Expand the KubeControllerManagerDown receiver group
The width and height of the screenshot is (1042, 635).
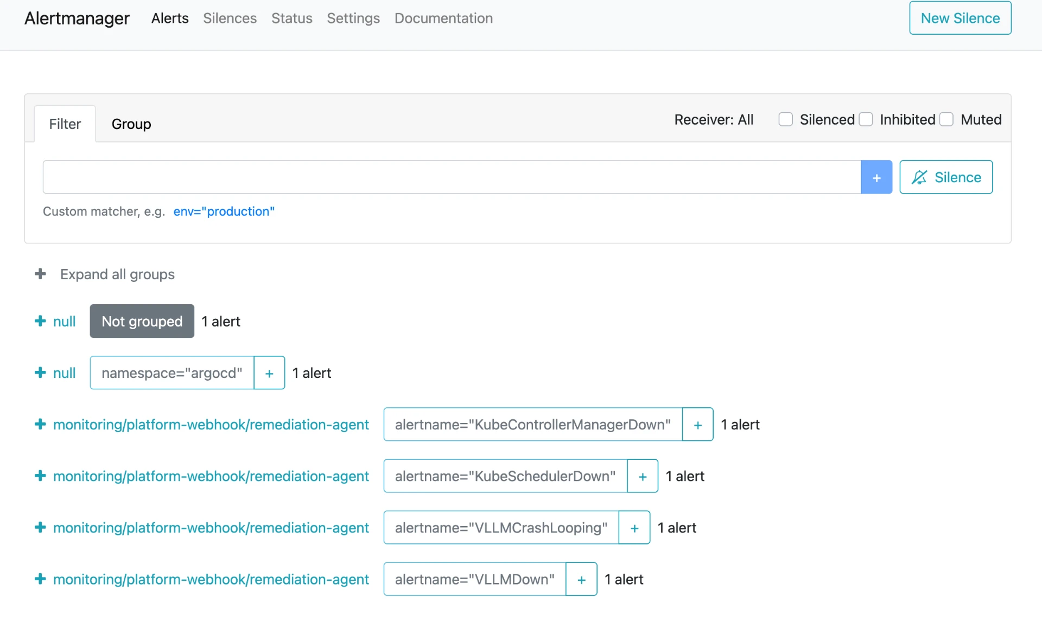click(40, 424)
